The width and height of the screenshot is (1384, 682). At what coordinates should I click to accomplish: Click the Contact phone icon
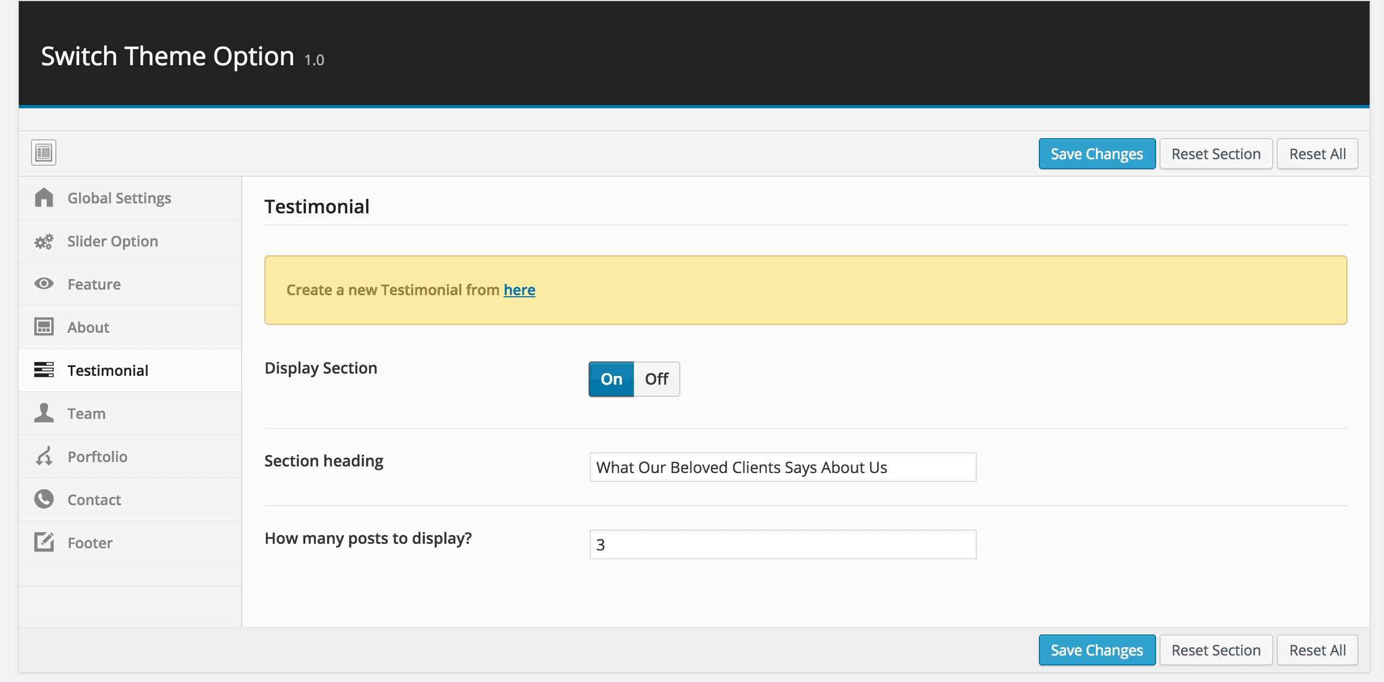pyautogui.click(x=44, y=500)
